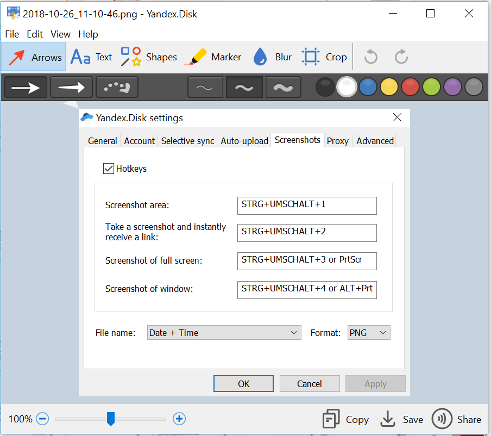This screenshot has width=491, height=436.
Task: Click the instant link screenshot hotkey field
Action: click(x=307, y=233)
